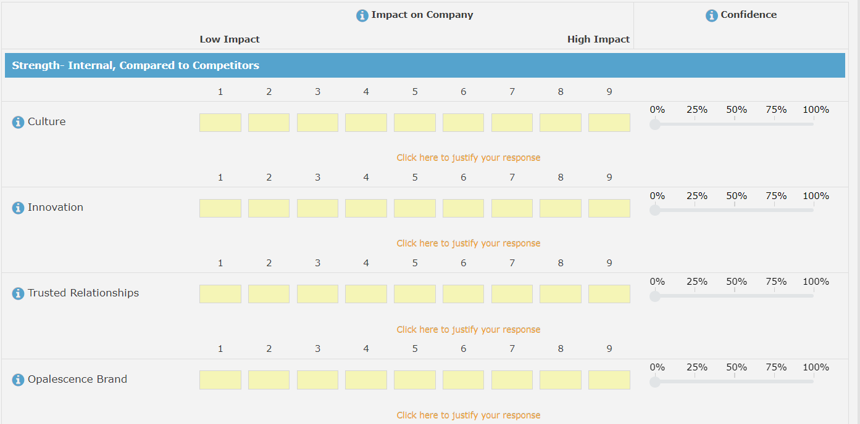Select rating 9 for Culture
The height and width of the screenshot is (424, 860).
tap(609, 123)
